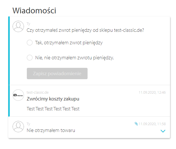176x149 pixels.
Task: Select 'Tak, otrzymałem zwrot pieniędzy' radio button
Action: (x=30, y=43)
